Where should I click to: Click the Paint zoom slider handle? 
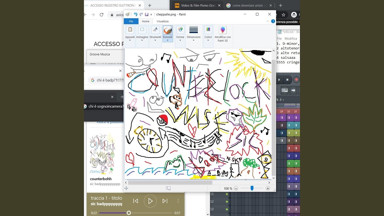click(x=252, y=188)
